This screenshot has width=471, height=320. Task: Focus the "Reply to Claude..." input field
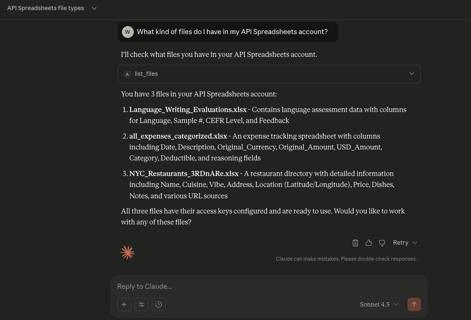[269, 287]
